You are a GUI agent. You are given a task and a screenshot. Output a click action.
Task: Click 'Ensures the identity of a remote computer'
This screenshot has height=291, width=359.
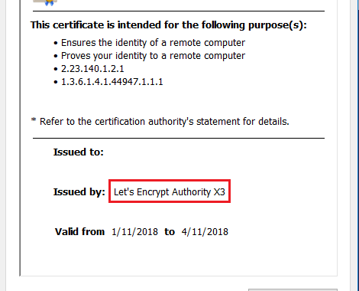coord(153,43)
